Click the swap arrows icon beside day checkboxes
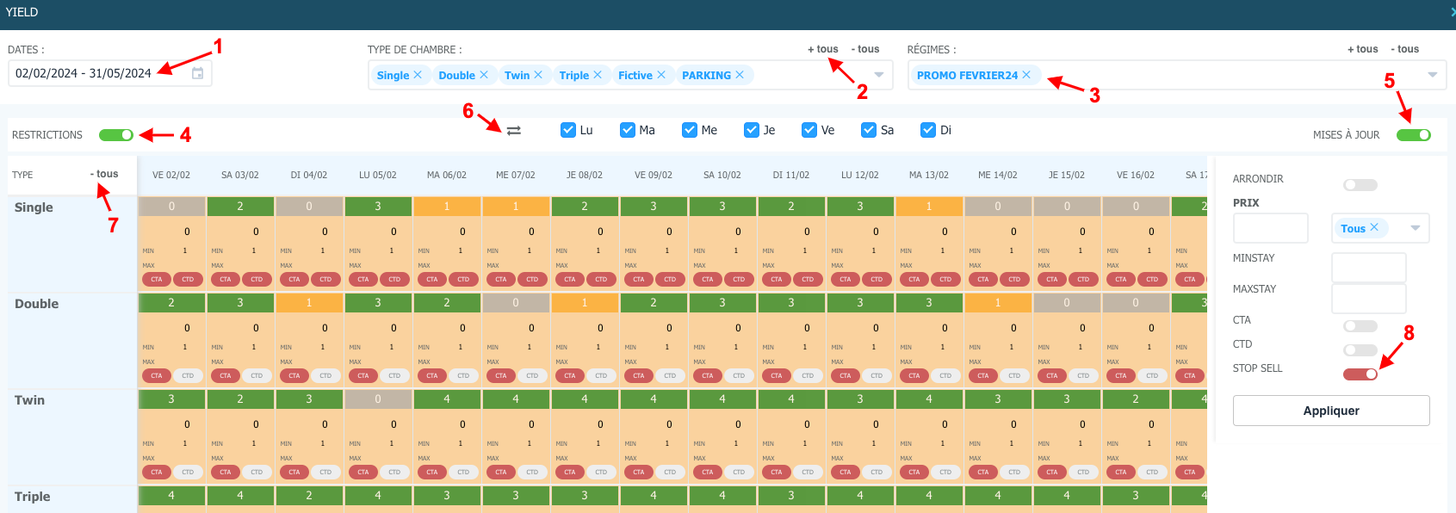The height and width of the screenshot is (513, 1456). 514,131
